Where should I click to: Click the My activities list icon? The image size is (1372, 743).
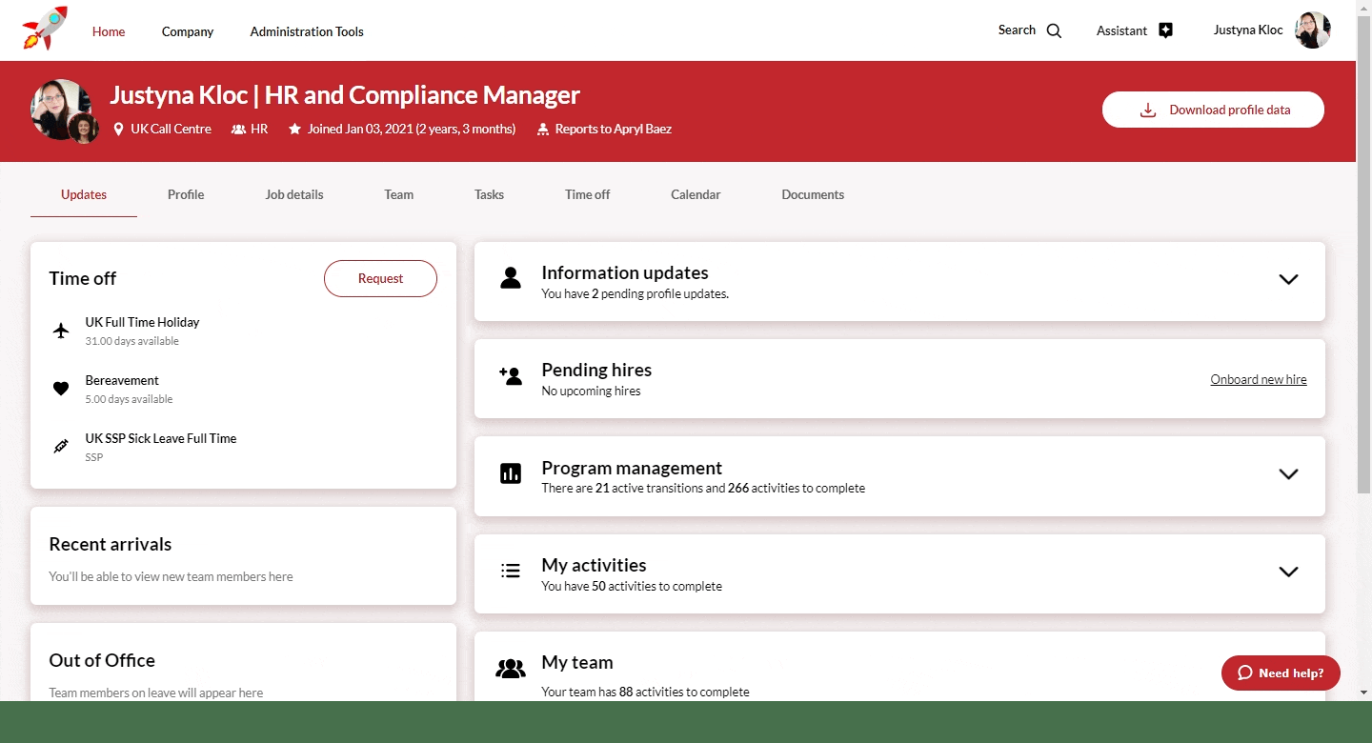[x=511, y=572]
